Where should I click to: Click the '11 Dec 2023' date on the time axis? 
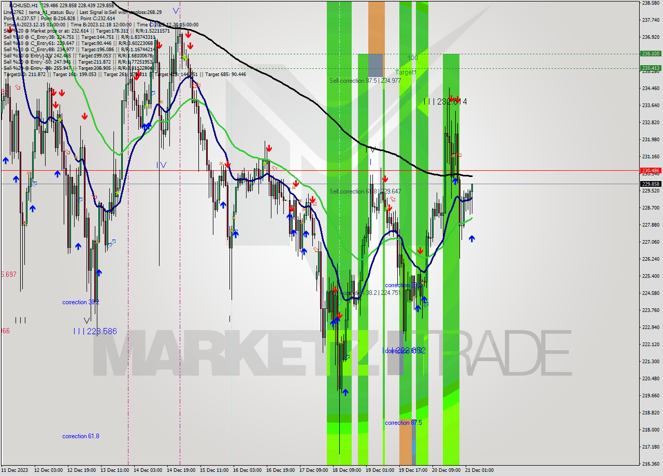click(x=14, y=470)
